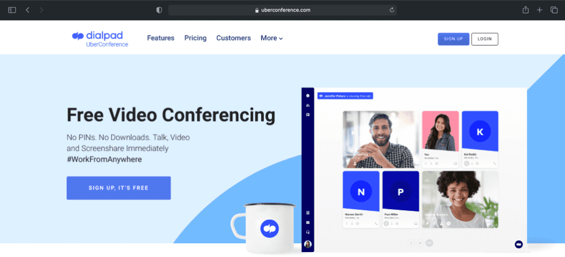Screen dimensions: 565x257
Task: Select the grid layout icon in sidebar
Action: pyautogui.click(x=308, y=213)
